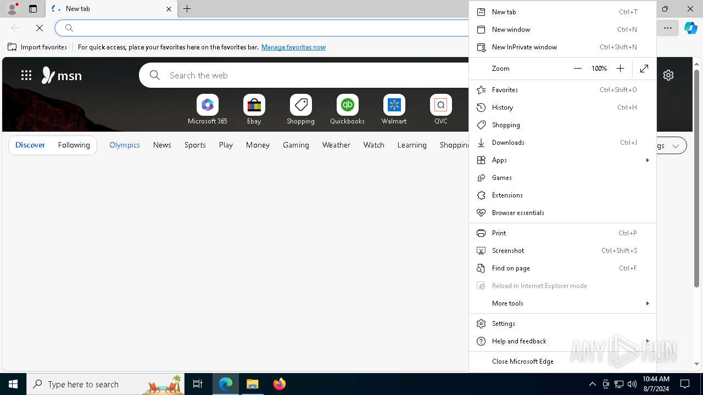Open Browser essentials
The image size is (703, 395).
[x=562, y=213]
